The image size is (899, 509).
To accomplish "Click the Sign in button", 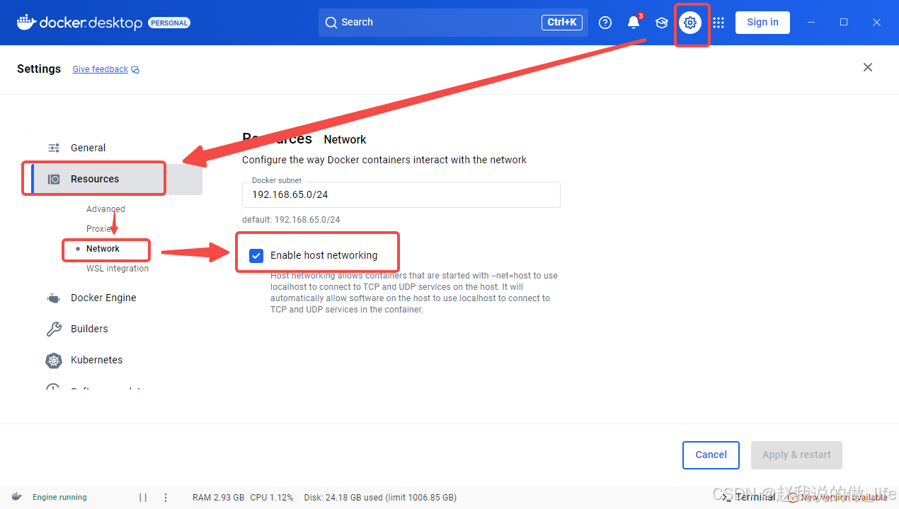I will pos(762,23).
